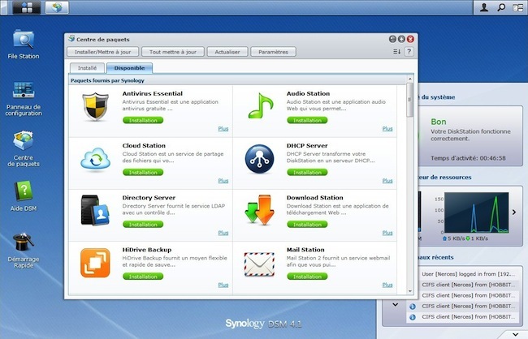Select the Download Station arrows icon

coord(259,209)
